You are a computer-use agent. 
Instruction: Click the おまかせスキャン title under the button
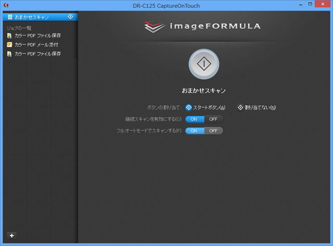(203, 91)
